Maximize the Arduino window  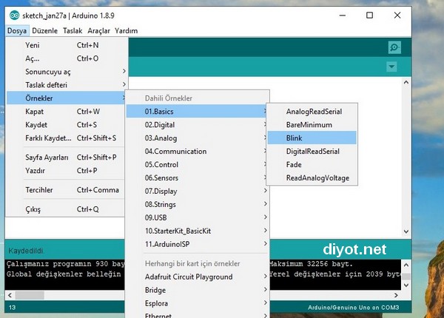[369, 16]
